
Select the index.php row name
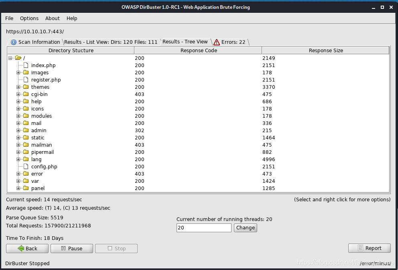point(43,65)
